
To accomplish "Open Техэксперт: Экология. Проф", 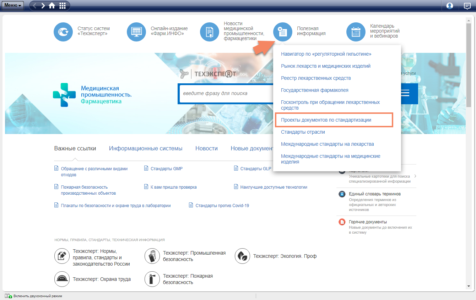I will [285, 256].
